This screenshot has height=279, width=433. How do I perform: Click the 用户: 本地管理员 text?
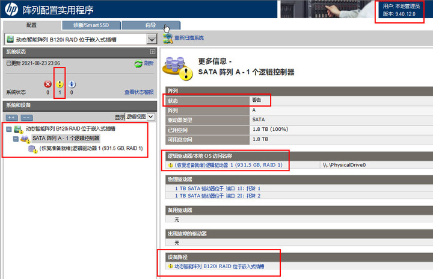[x=401, y=6]
